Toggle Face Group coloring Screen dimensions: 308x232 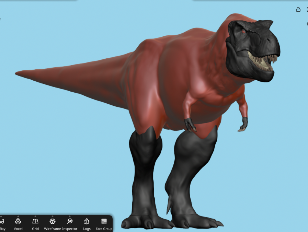click(104, 224)
